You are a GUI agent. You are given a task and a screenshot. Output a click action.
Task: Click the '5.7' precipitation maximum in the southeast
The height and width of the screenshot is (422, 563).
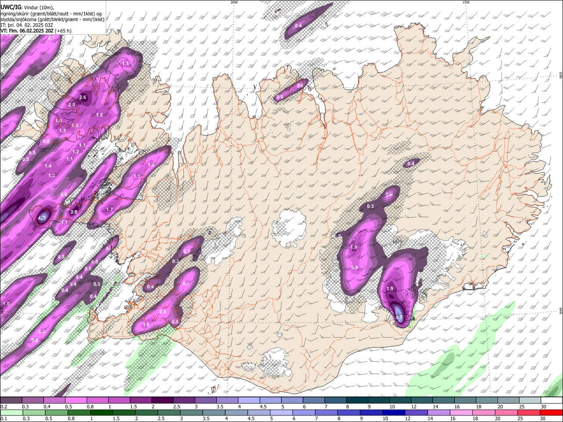click(x=399, y=317)
